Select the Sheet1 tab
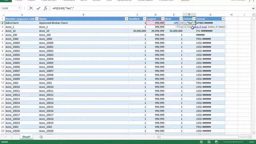 [26, 137]
